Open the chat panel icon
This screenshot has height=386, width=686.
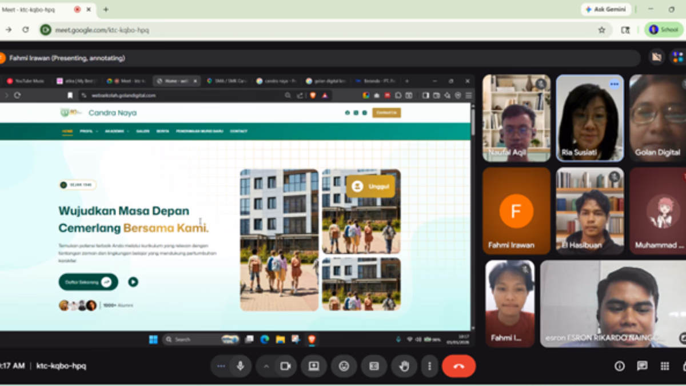coord(642,366)
